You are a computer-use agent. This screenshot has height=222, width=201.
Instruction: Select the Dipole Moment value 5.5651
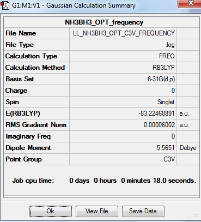(123, 148)
